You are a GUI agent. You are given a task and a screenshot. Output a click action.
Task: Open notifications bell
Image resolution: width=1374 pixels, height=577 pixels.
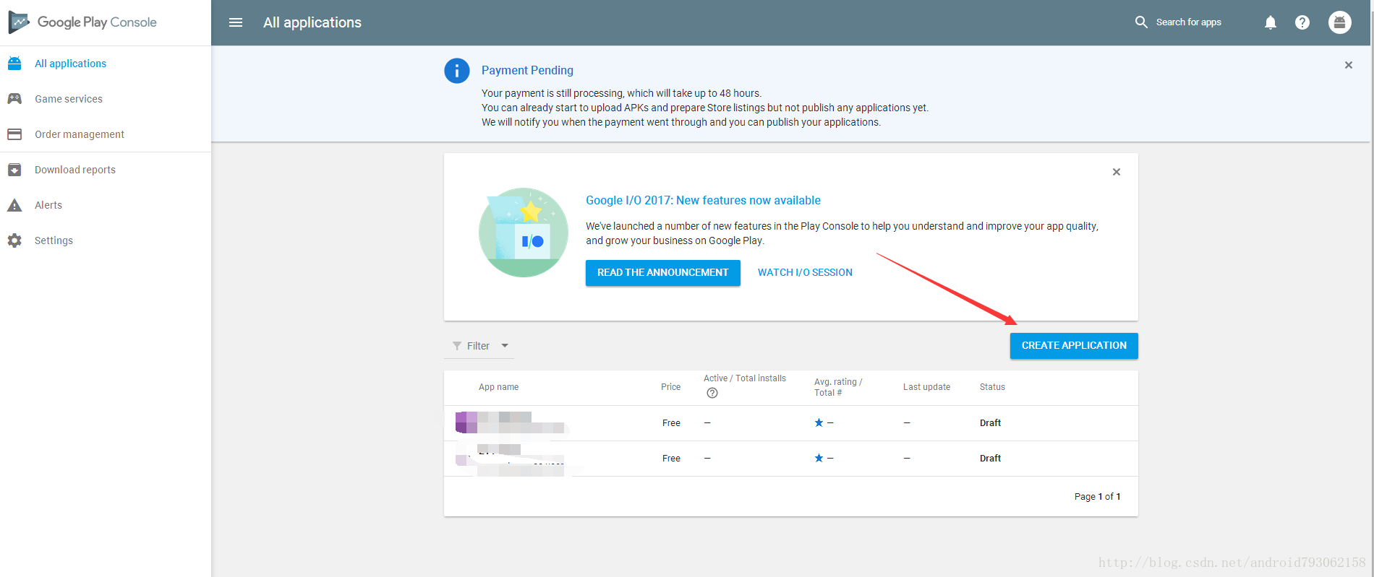tap(1271, 22)
